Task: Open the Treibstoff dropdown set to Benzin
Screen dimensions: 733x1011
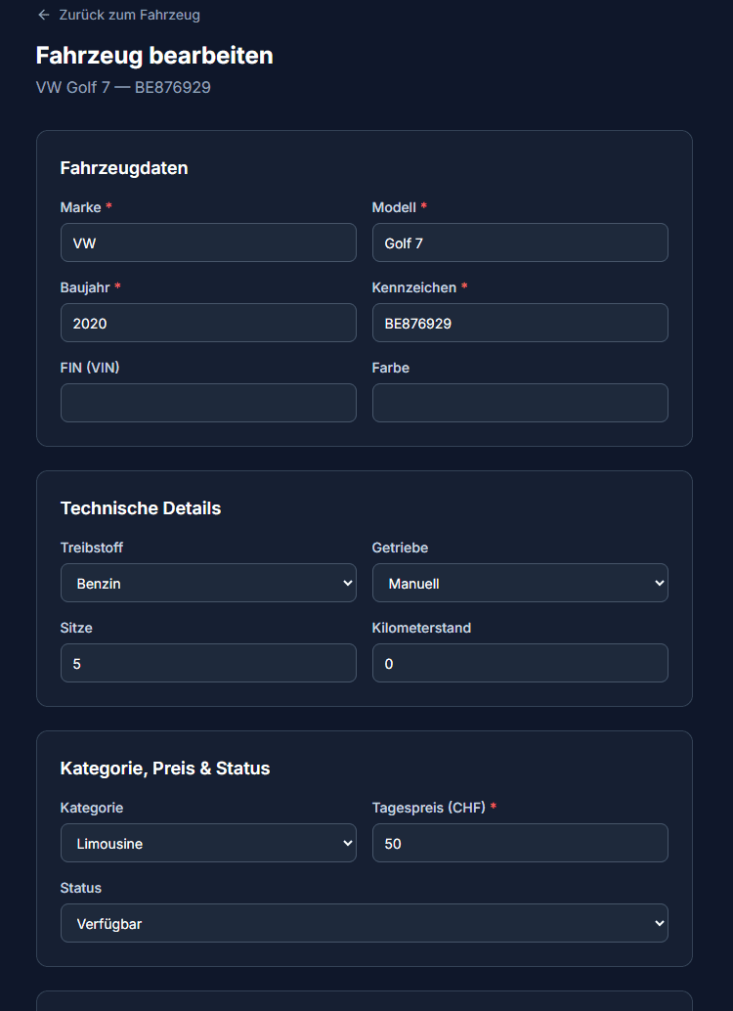Action: [208, 583]
